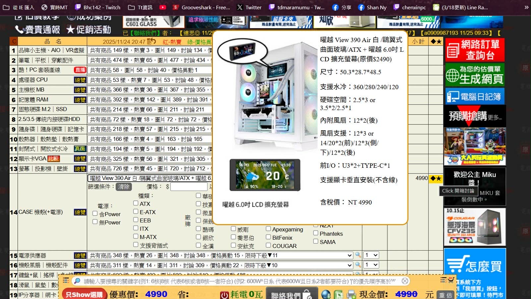Click the globe icon in bottom bar
Screen dimensions: 531x299
click(x=326, y=294)
